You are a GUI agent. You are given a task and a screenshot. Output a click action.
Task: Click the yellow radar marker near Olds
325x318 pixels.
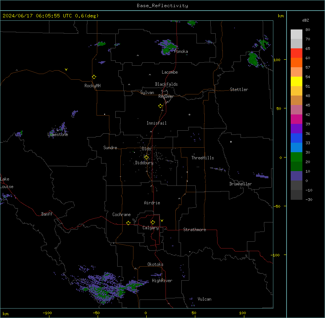click(146, 157)
